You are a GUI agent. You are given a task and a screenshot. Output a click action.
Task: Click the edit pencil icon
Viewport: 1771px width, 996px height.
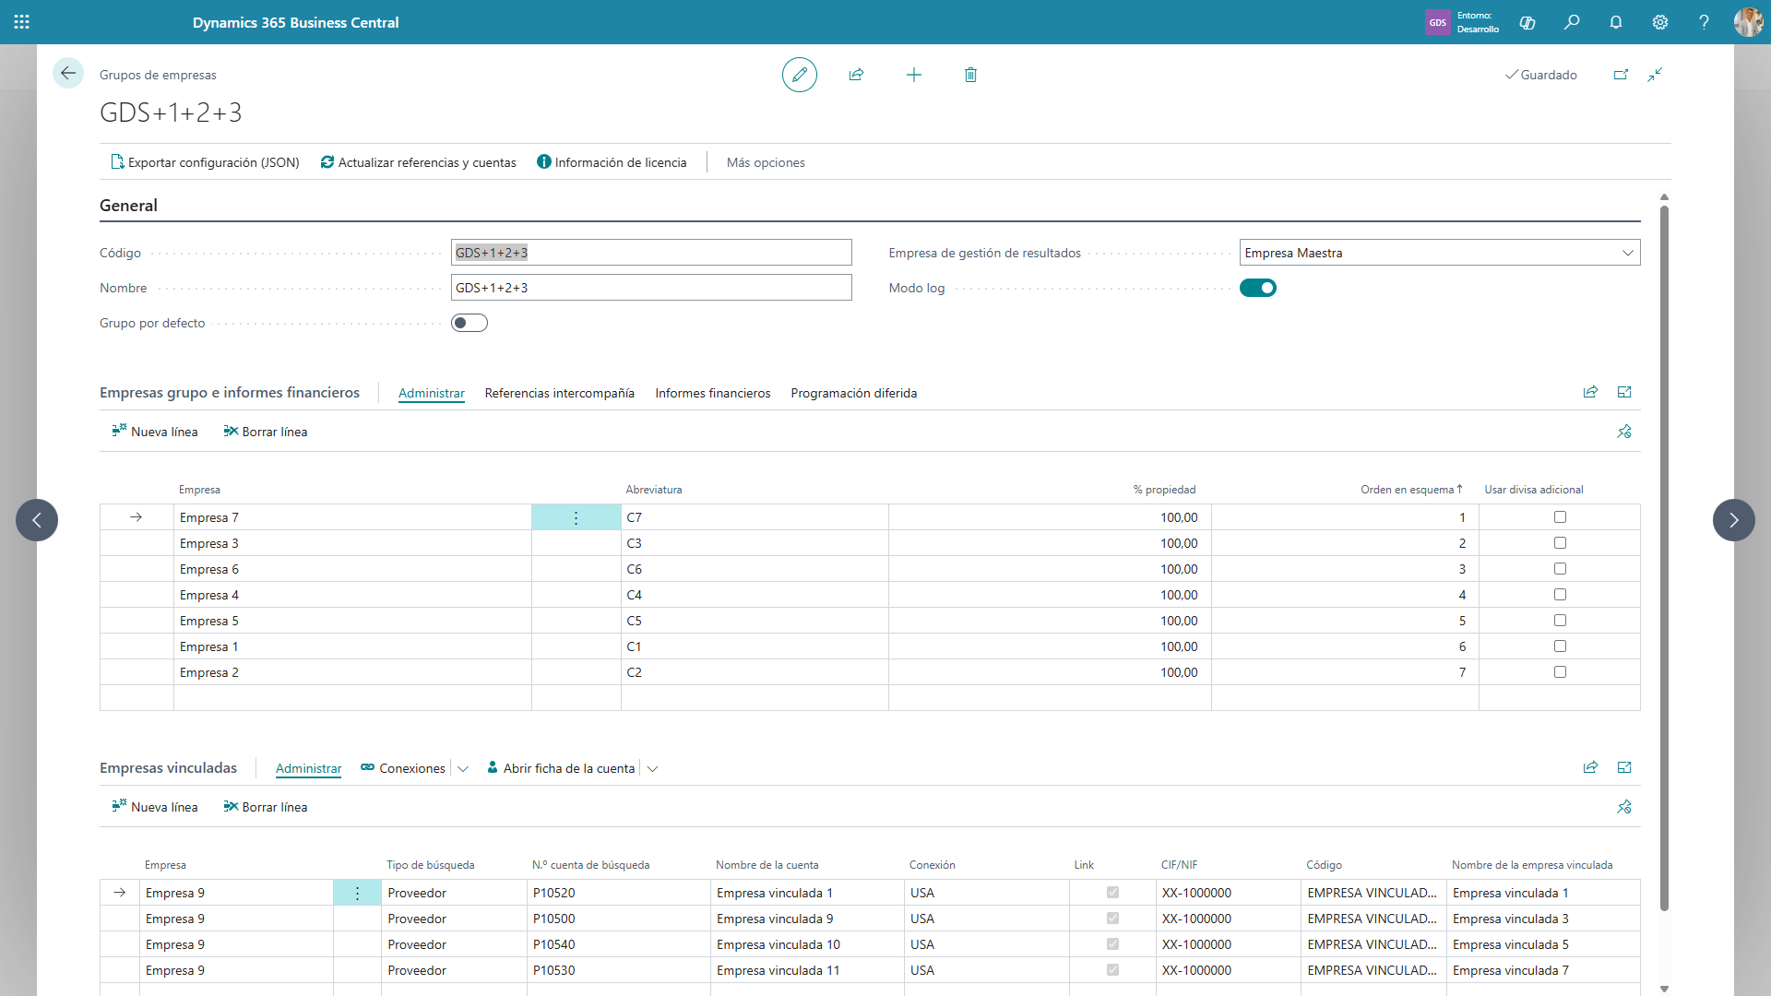pos(800,75)
